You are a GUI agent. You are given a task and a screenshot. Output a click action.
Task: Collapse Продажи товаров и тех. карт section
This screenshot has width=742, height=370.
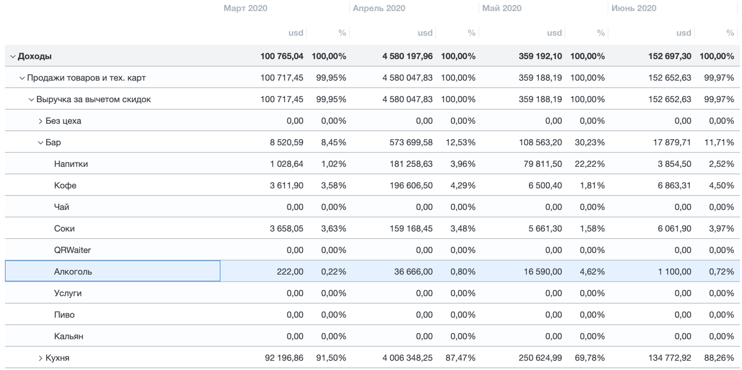[22, 78]
